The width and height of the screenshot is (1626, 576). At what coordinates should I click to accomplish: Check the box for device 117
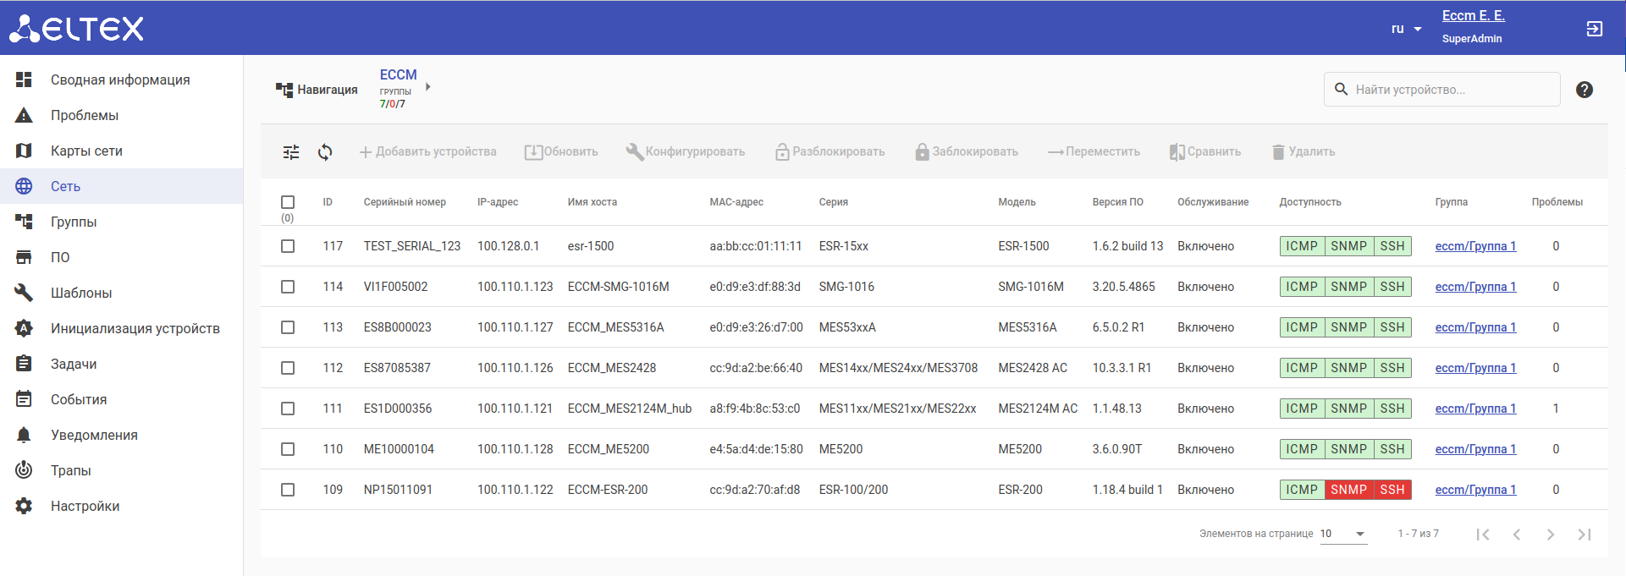click(288, 246)
